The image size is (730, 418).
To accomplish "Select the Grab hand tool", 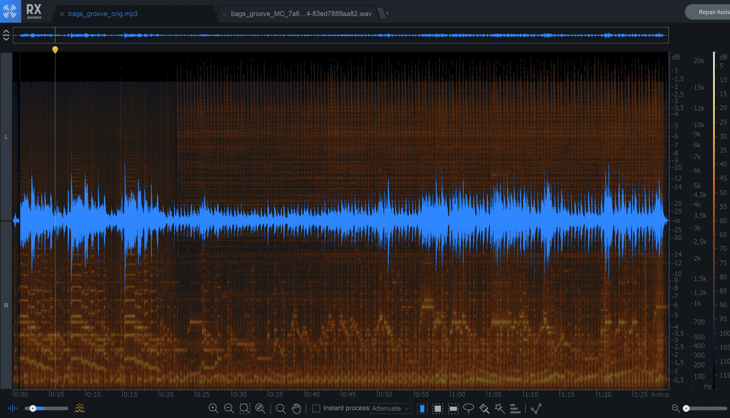I will click(296, 408).
